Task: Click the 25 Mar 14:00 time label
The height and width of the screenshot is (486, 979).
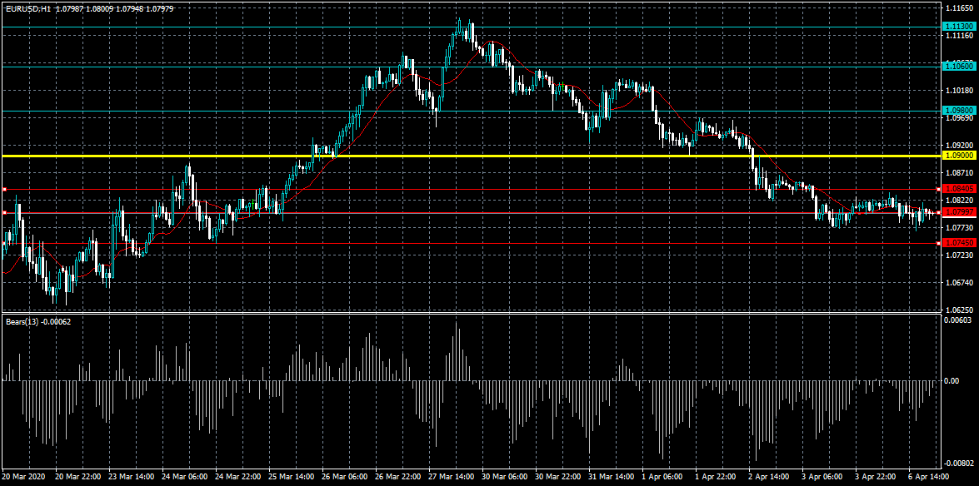Action: pyautogui.click(x=292, y=477)
